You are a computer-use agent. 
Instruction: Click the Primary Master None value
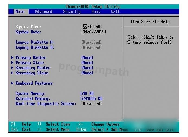click(x=87, y=58)
